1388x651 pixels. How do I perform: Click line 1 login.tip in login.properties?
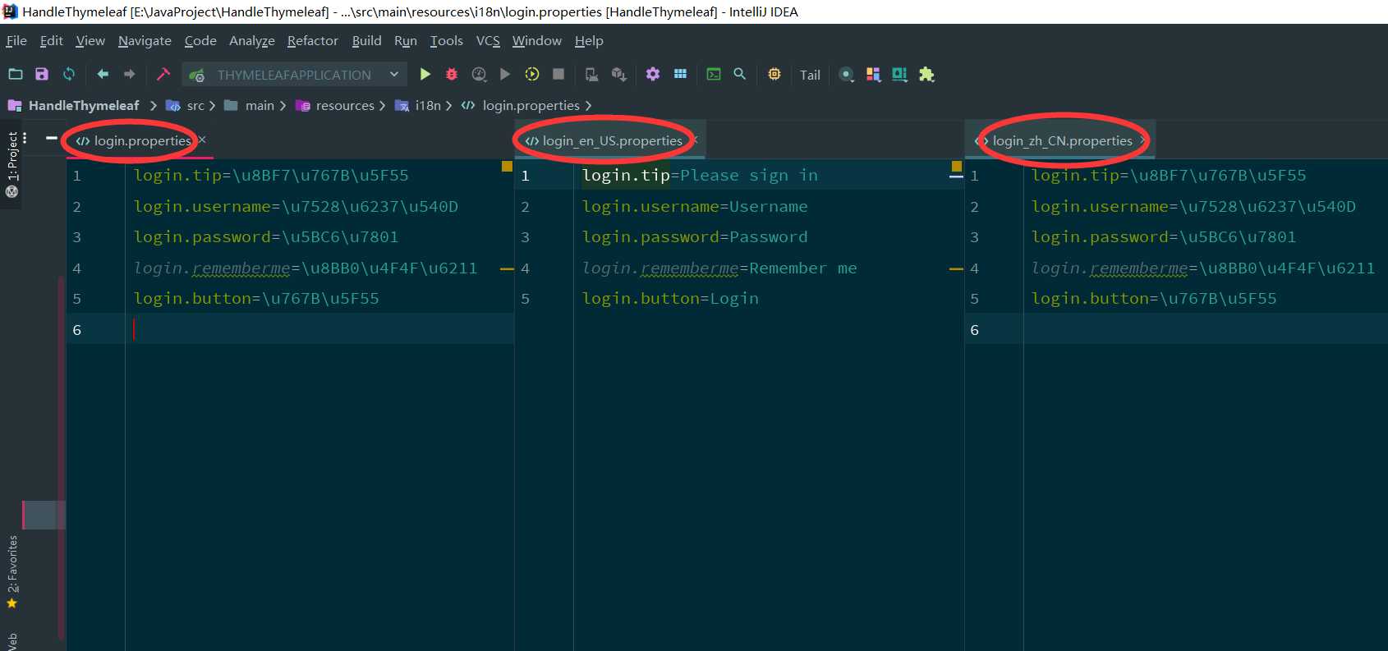click(271, 175)
